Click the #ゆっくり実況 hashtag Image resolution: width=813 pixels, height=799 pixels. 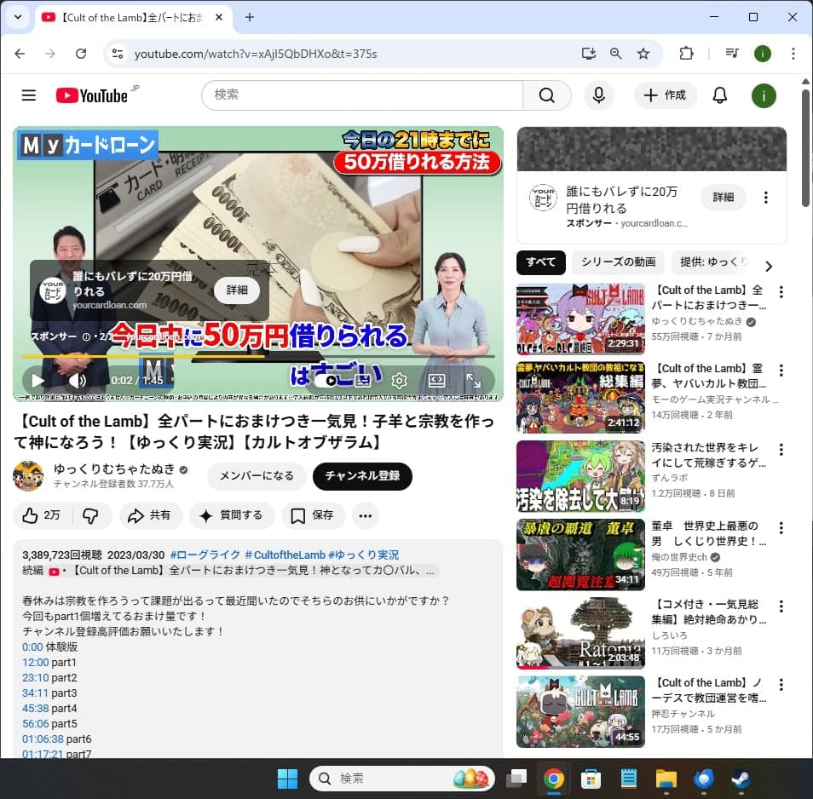(x=364, y=555)
